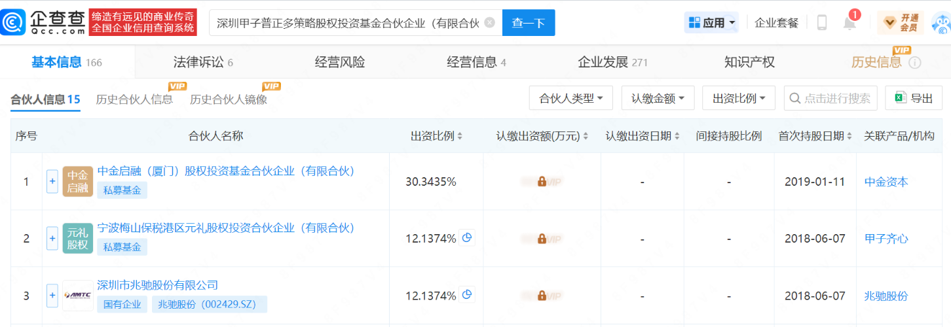Open the 中金资本 related institution link
The width and height of the screenshot is (951, 327).
click(886, 182)
